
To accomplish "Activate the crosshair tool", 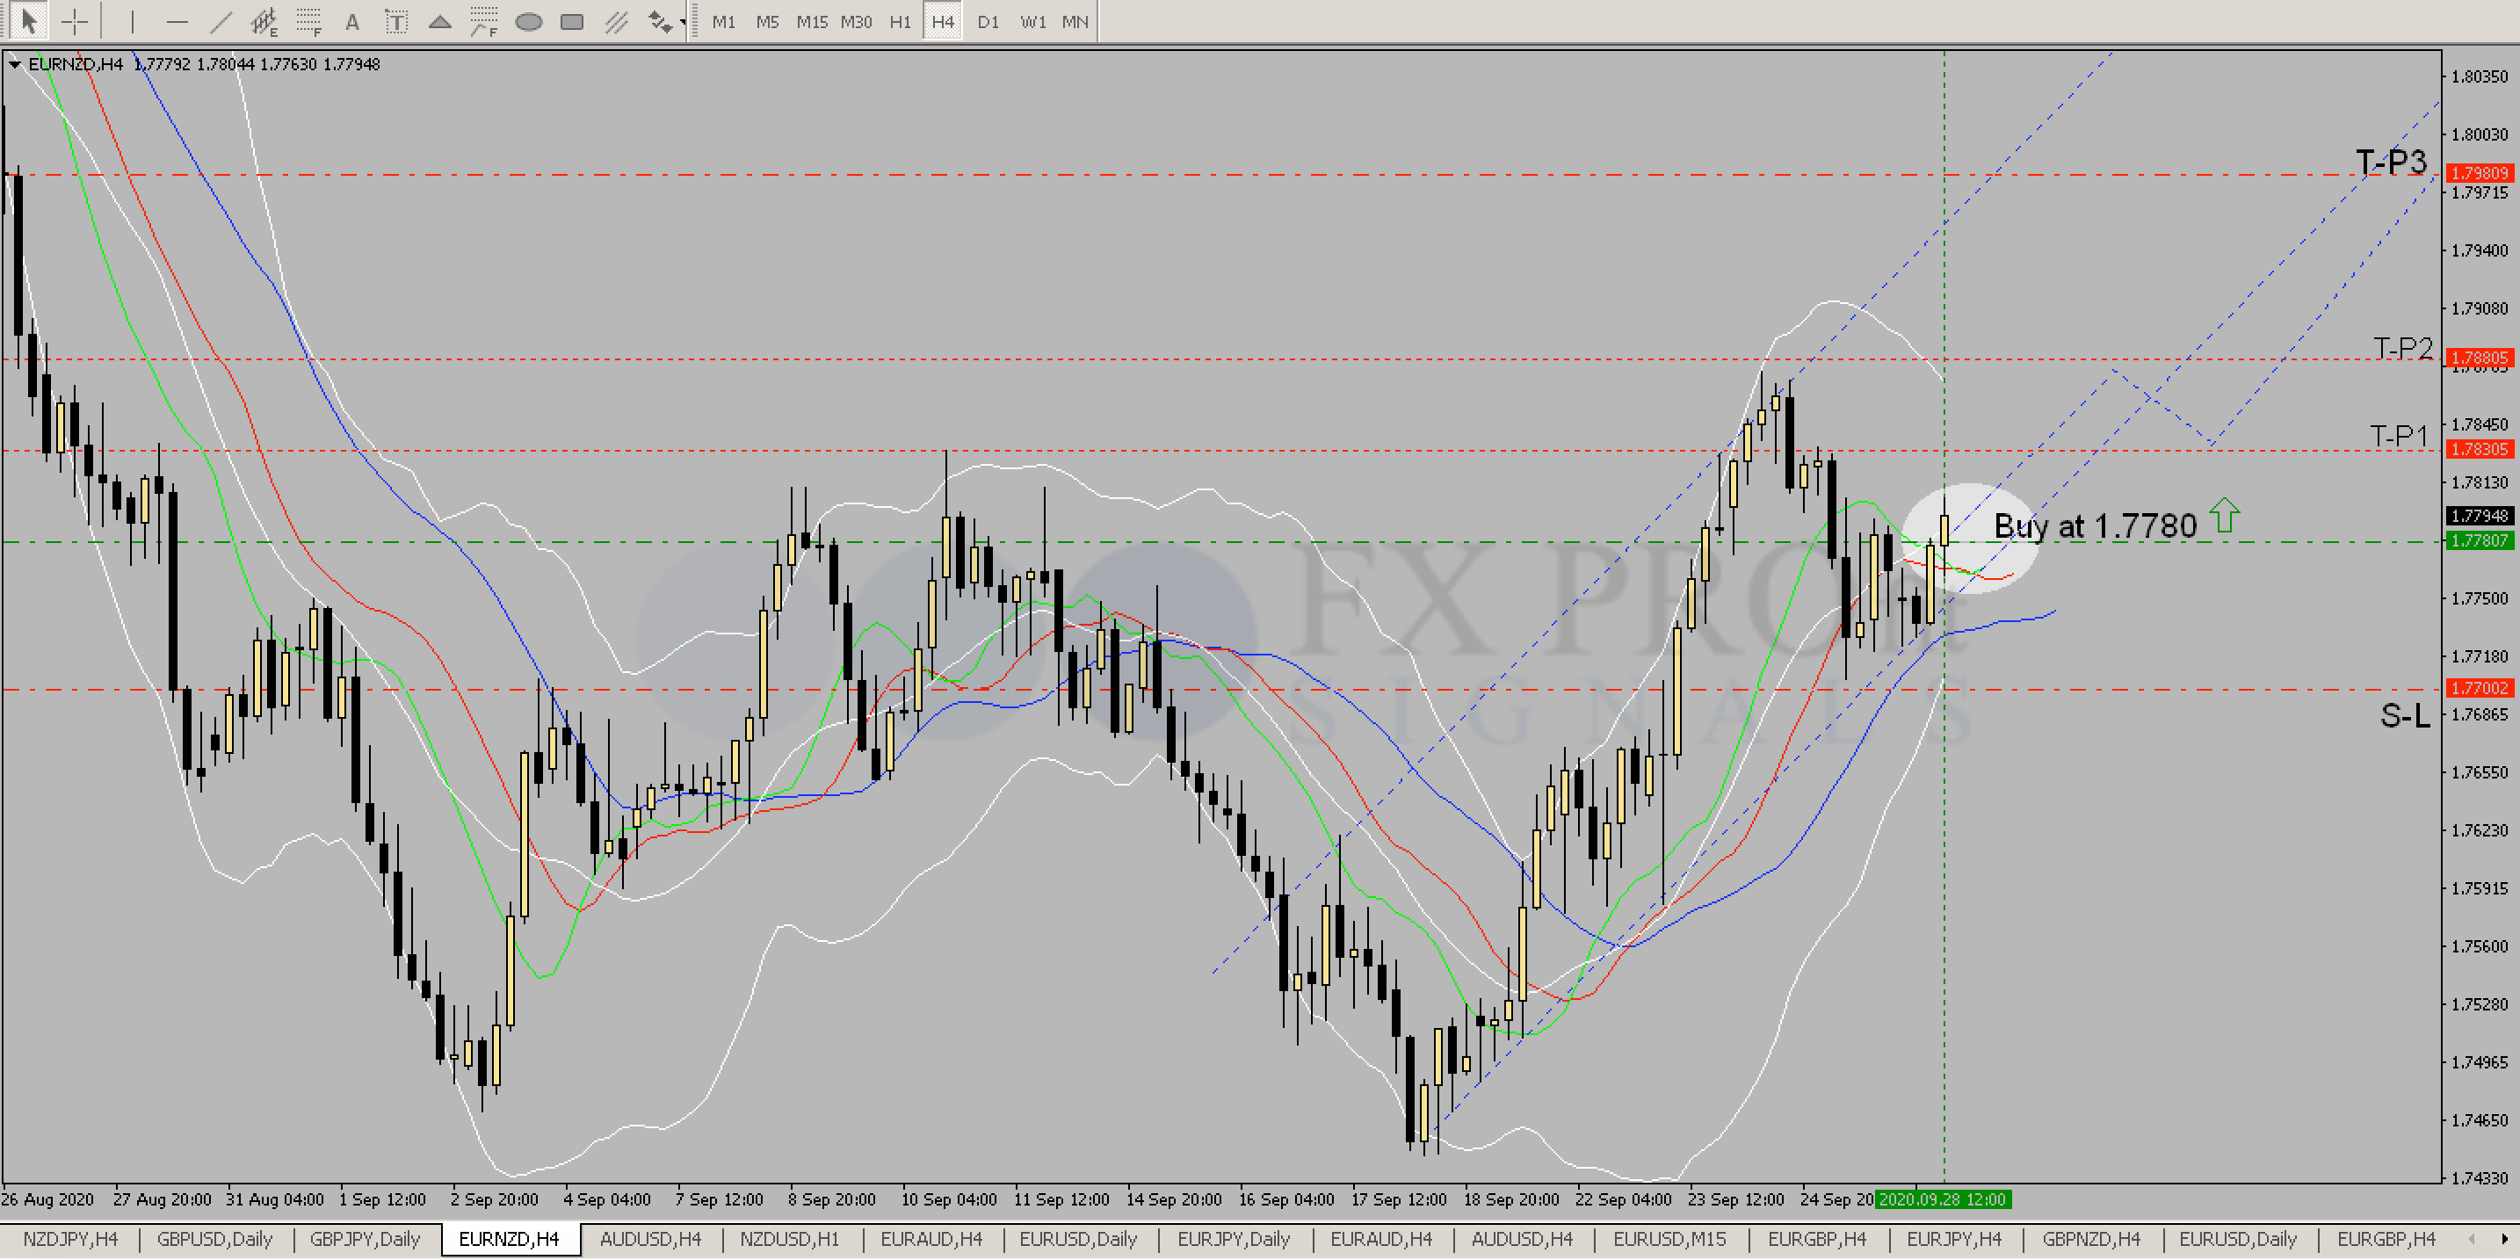I will coord(75,20).
